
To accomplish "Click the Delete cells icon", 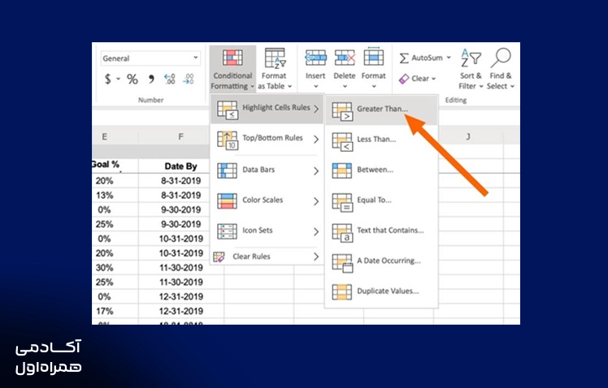I will [x=345, y=58].
